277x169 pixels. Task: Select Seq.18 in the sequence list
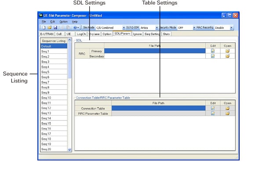[x=54, y=139]
